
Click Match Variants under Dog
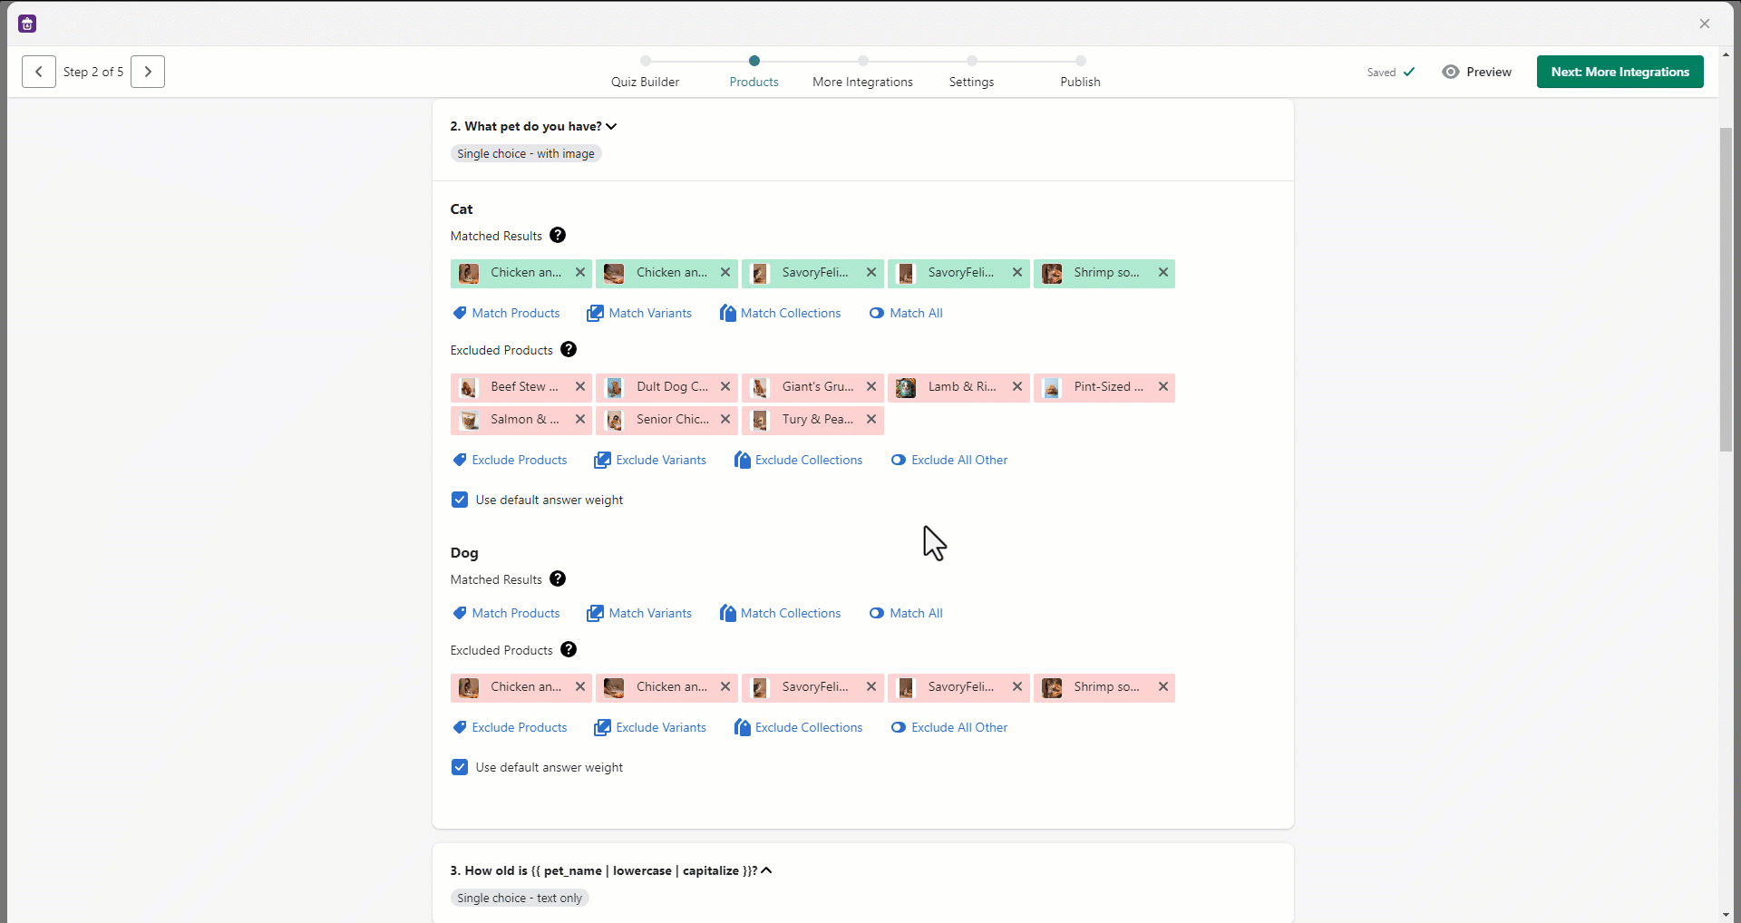639,614
